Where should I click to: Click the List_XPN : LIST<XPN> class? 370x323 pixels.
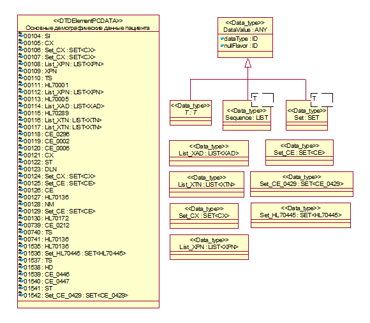[209, 247]
